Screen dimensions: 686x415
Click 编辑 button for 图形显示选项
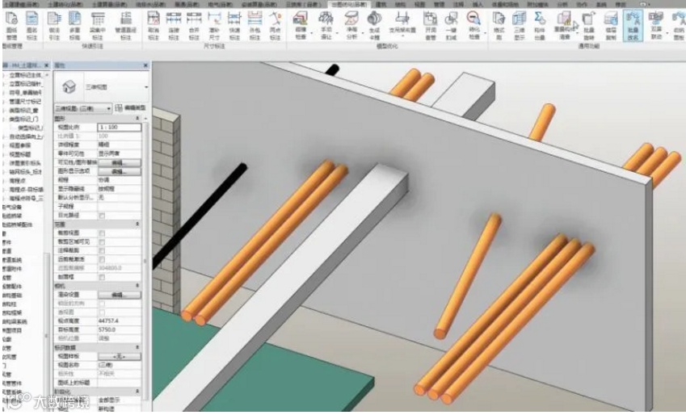click(120, 171)
